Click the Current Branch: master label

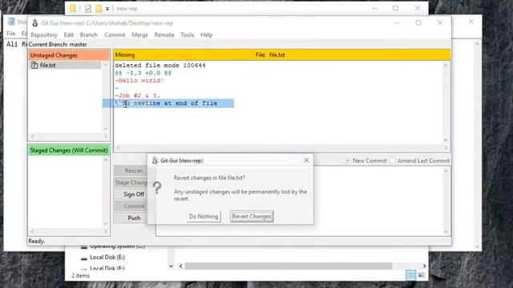coord(58,45)
